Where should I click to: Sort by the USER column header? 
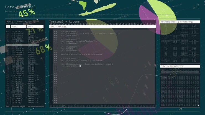coord(19,27)
